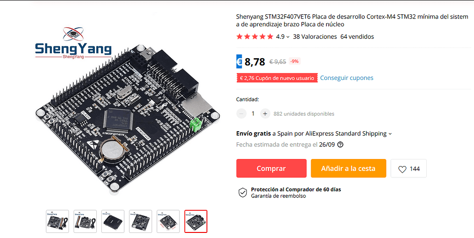Click the Conseguir cupones link
The width and height of the screenshot is (474, 238).
[346, 78]
